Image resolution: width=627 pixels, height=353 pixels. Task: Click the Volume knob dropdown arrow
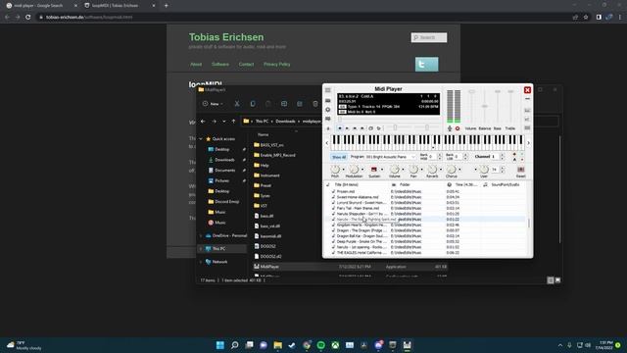tap(403, 170)
